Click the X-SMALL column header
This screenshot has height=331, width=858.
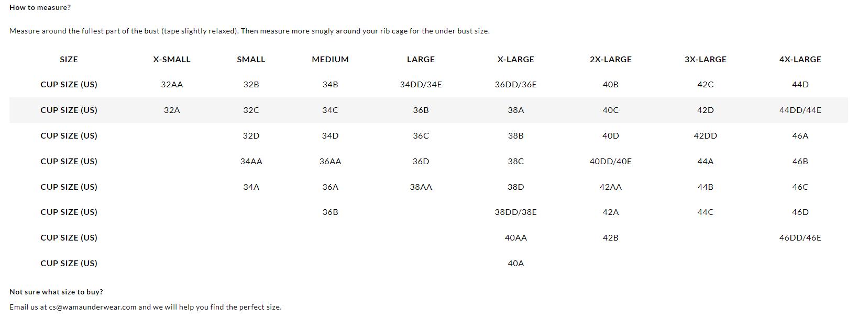pos(171,59)
